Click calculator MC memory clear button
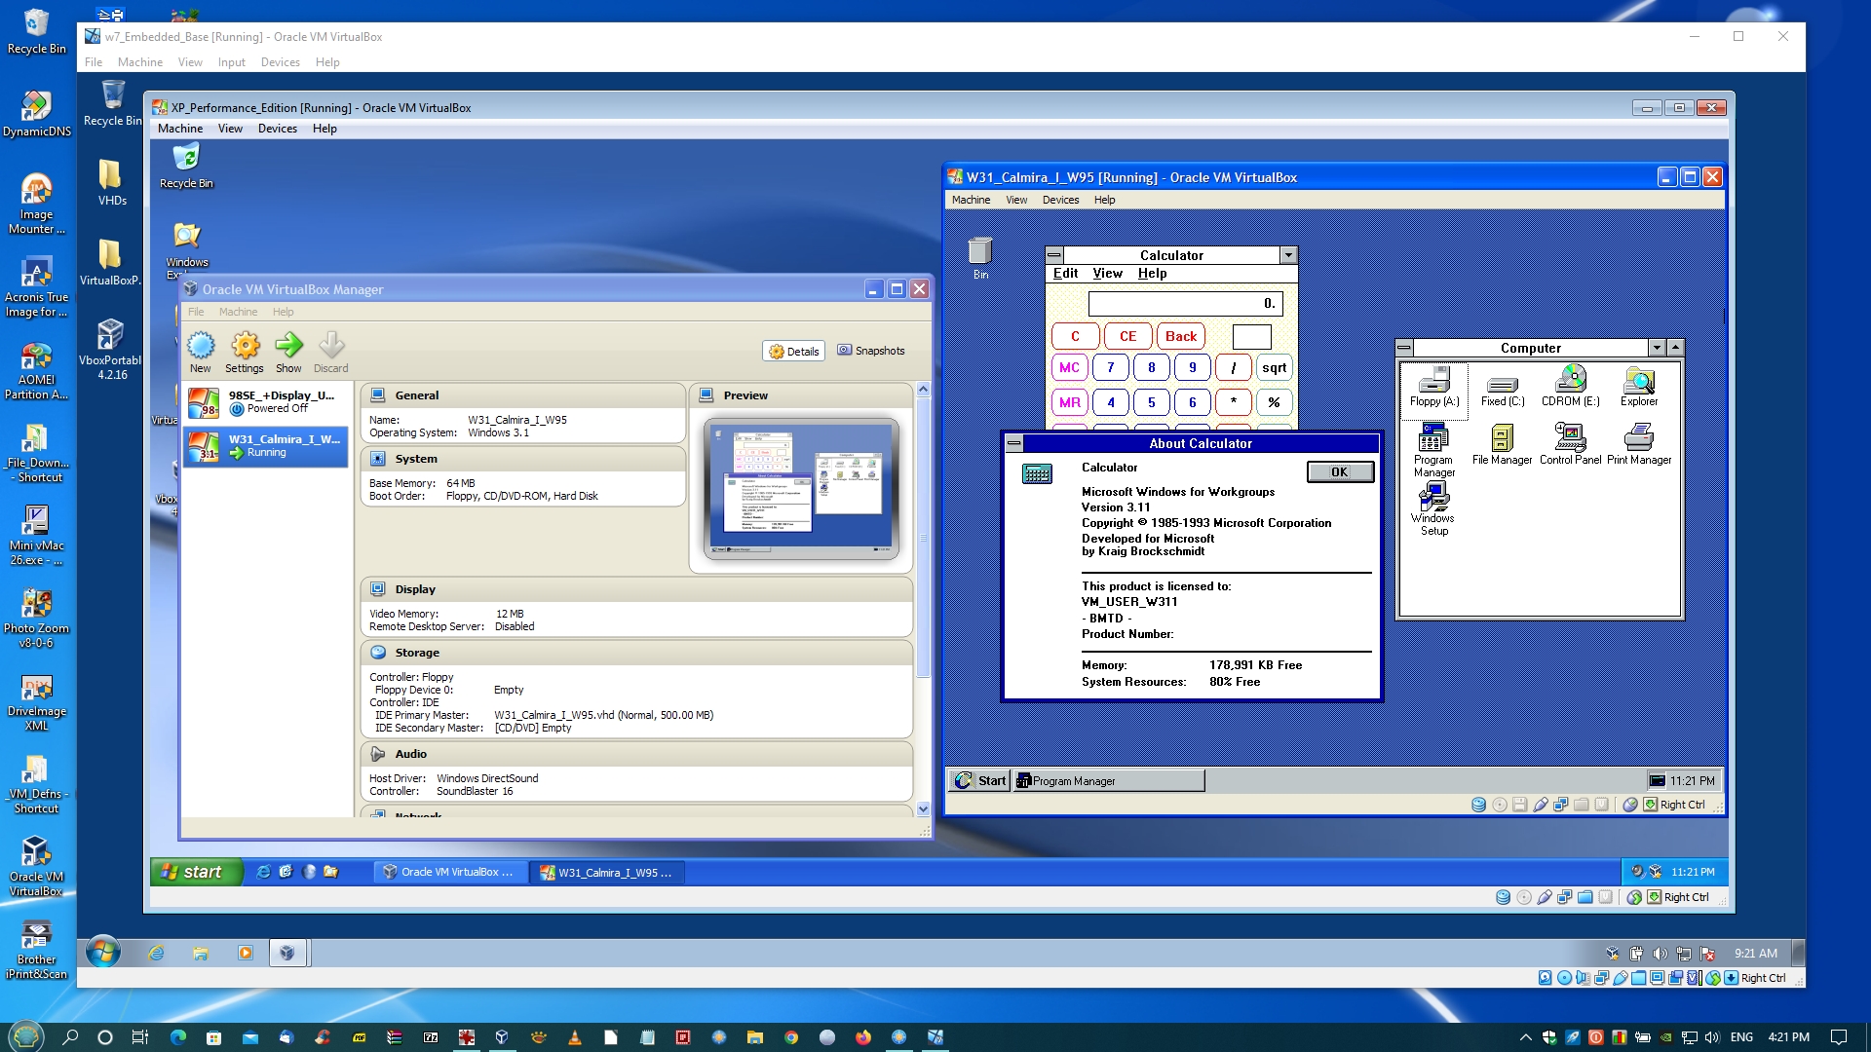Viewport: 1871px width, 1052px height. click(x=1069, y=368)
